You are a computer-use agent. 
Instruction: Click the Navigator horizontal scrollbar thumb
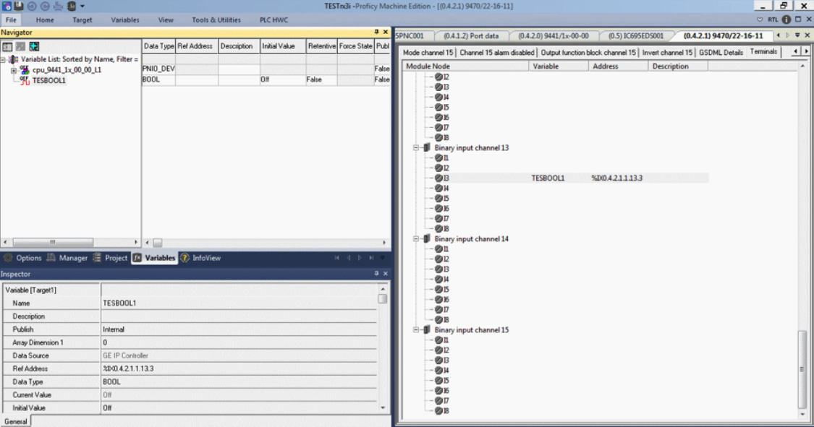tap(53, 242)
